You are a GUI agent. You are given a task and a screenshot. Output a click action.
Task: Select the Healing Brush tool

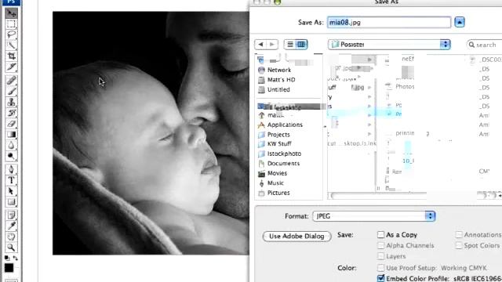point(11,80)
